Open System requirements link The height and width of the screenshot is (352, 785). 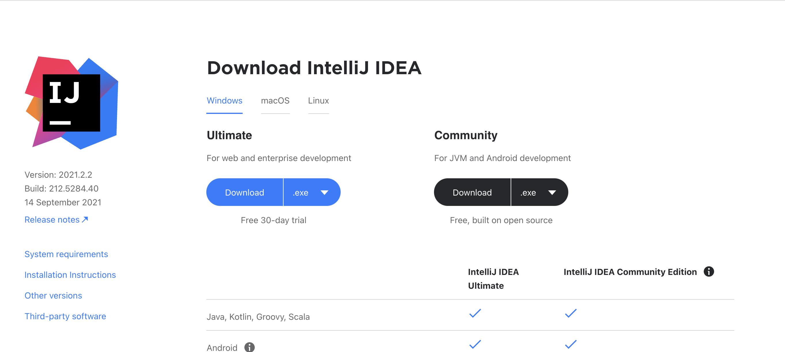[x=66, y=254]
